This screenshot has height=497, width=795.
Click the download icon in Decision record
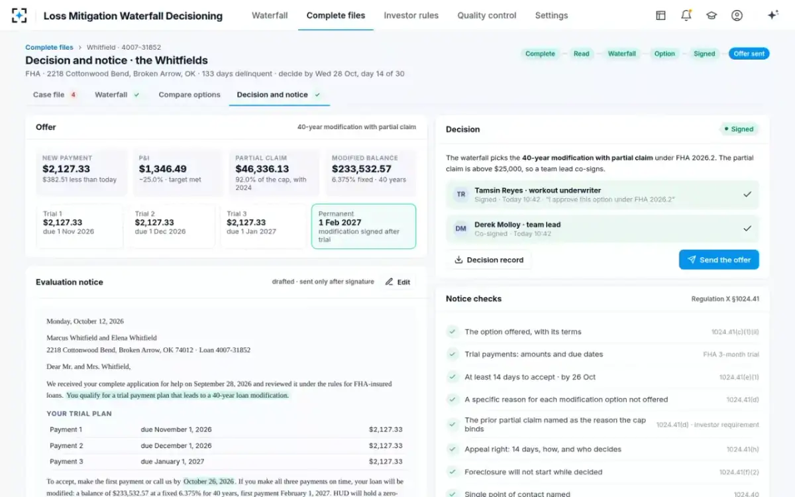point(458,260)
